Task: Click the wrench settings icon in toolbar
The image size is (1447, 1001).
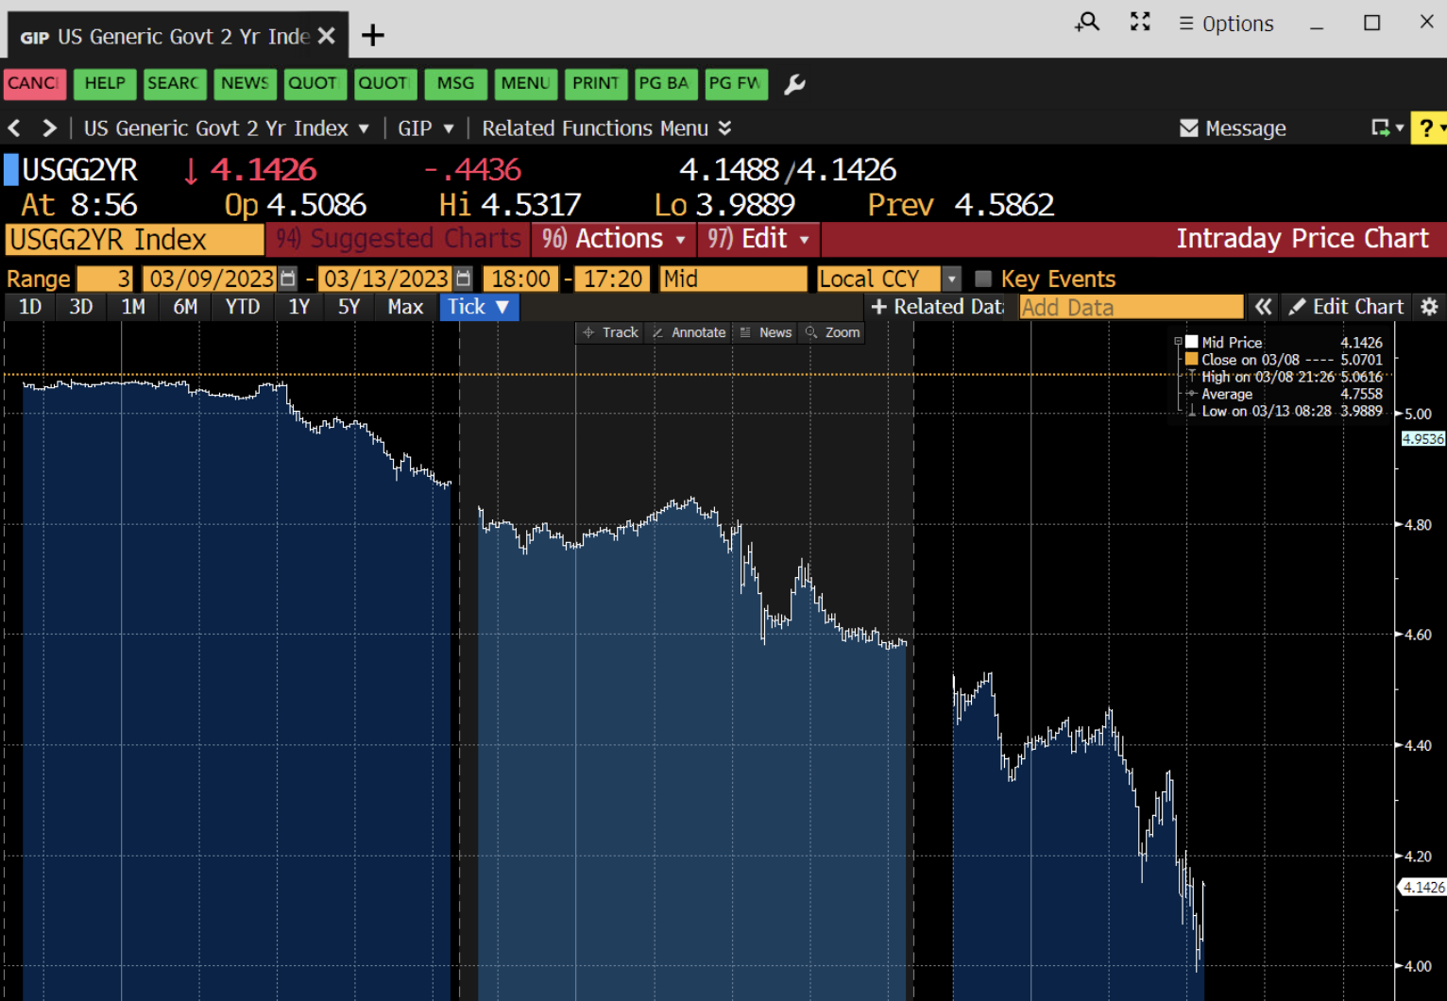Action: click(794, 84)
